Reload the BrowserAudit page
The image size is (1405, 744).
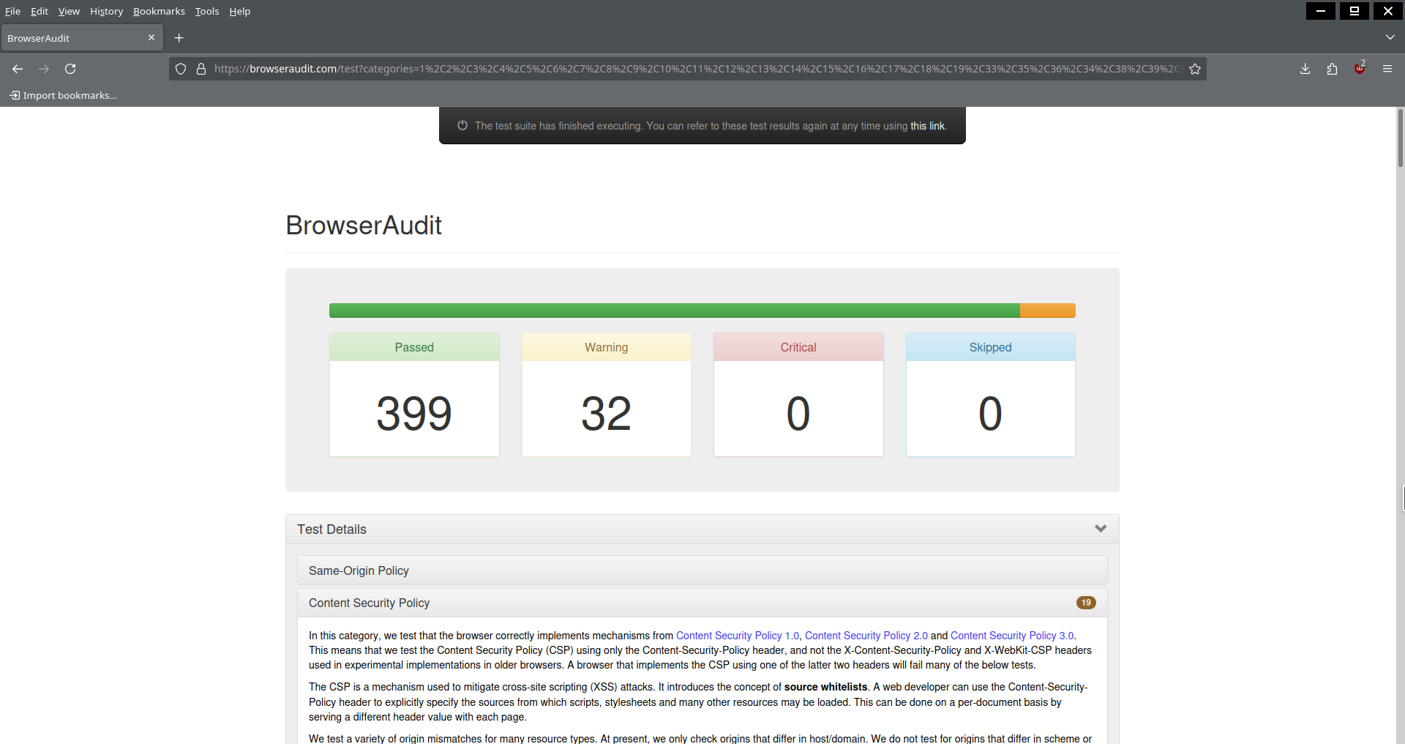pyautogui.click(x=70, y=69)
